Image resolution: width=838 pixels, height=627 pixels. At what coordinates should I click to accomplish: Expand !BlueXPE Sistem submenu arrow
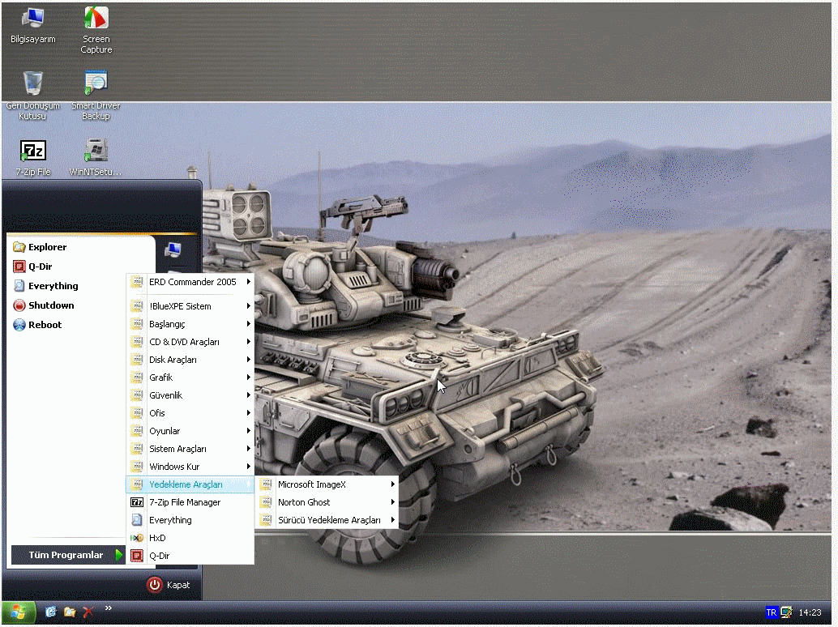pyautogui.click(x=249, y=306)
